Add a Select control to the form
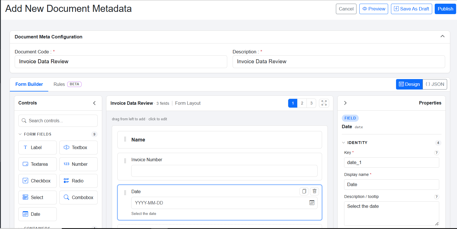Screen dimensions: 457x229 38,197
